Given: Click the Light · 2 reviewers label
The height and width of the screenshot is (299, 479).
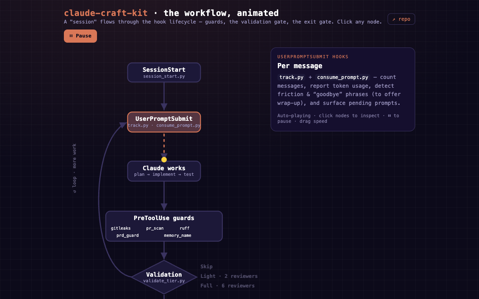Looking at the screenshot, I should tap(229, 276).
